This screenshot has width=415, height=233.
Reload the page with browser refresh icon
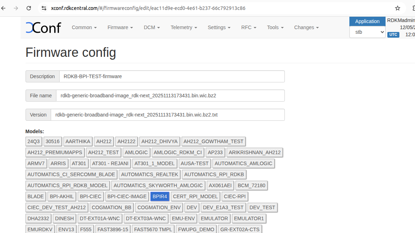pos(29,8)
